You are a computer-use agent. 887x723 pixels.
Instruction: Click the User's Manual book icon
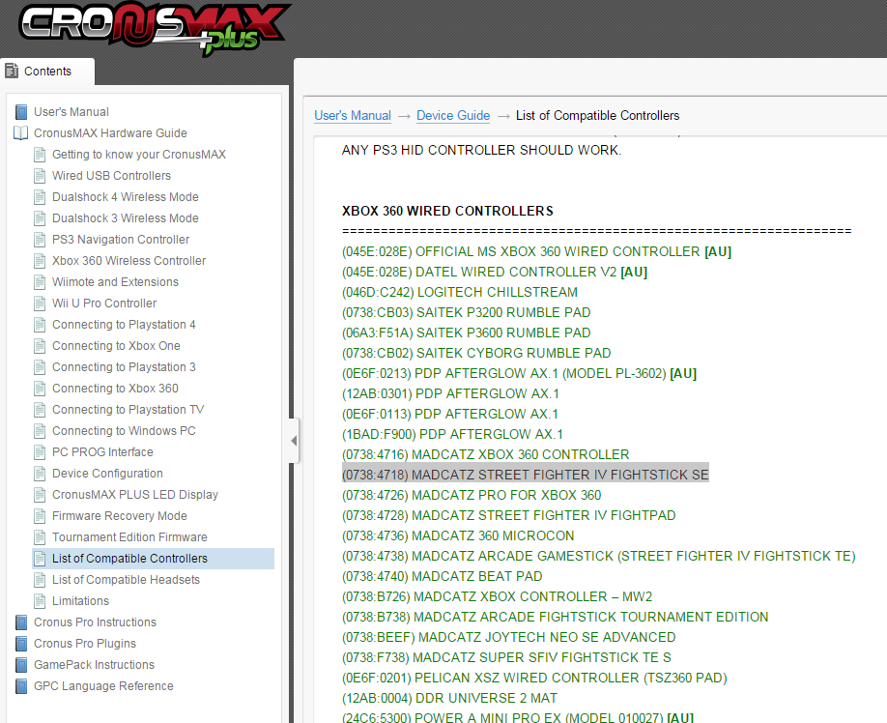coord(21,112)
